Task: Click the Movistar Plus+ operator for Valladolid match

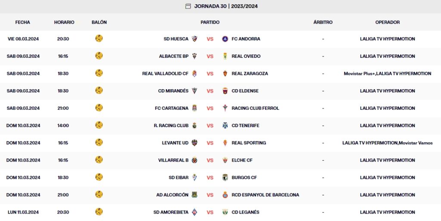Action: point(359,74)
